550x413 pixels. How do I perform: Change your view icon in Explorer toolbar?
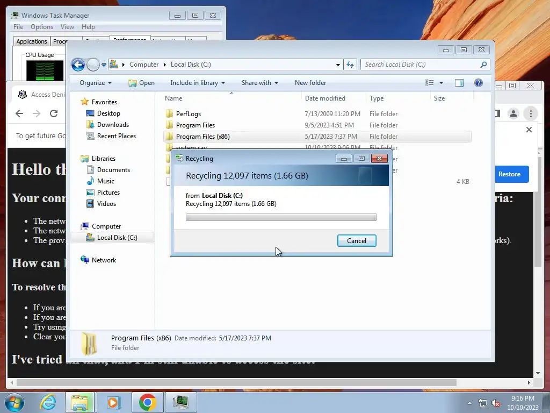coord(430,83)
